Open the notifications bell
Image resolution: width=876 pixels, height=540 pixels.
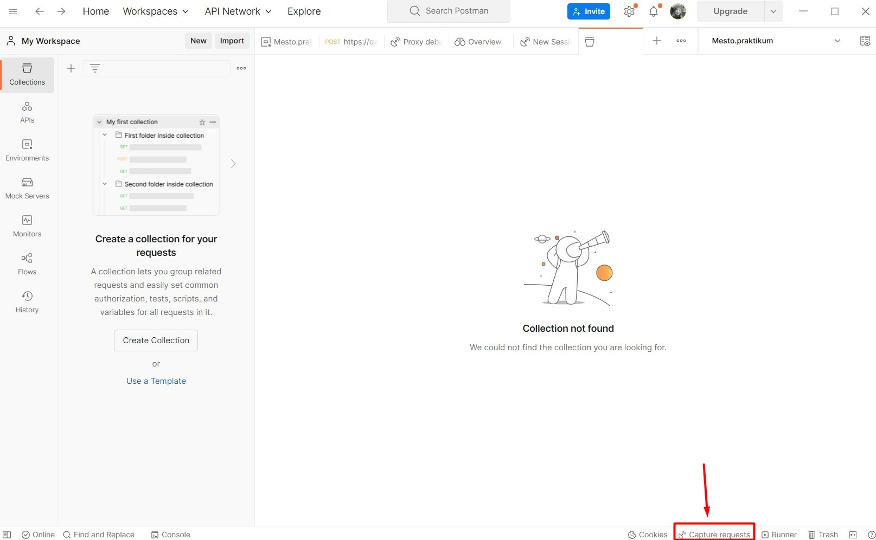(x=654, y=11)
